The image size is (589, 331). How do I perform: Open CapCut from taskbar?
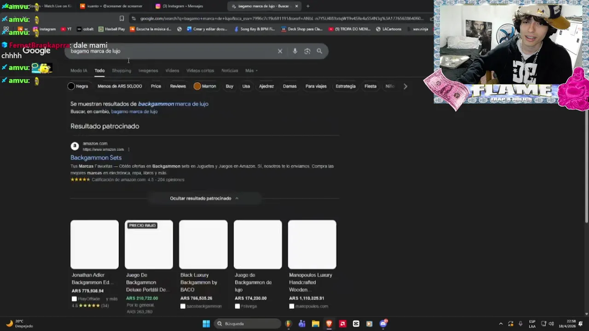coord(356,324)
